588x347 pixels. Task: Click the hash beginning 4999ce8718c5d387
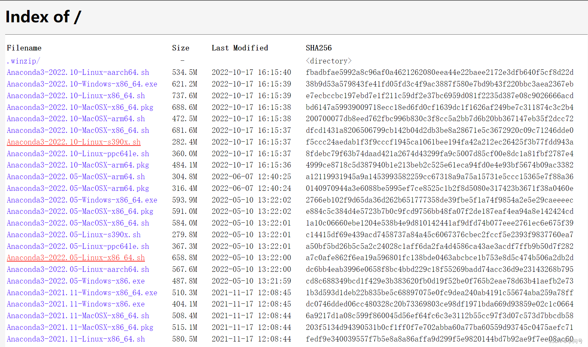tap(440, 165)
